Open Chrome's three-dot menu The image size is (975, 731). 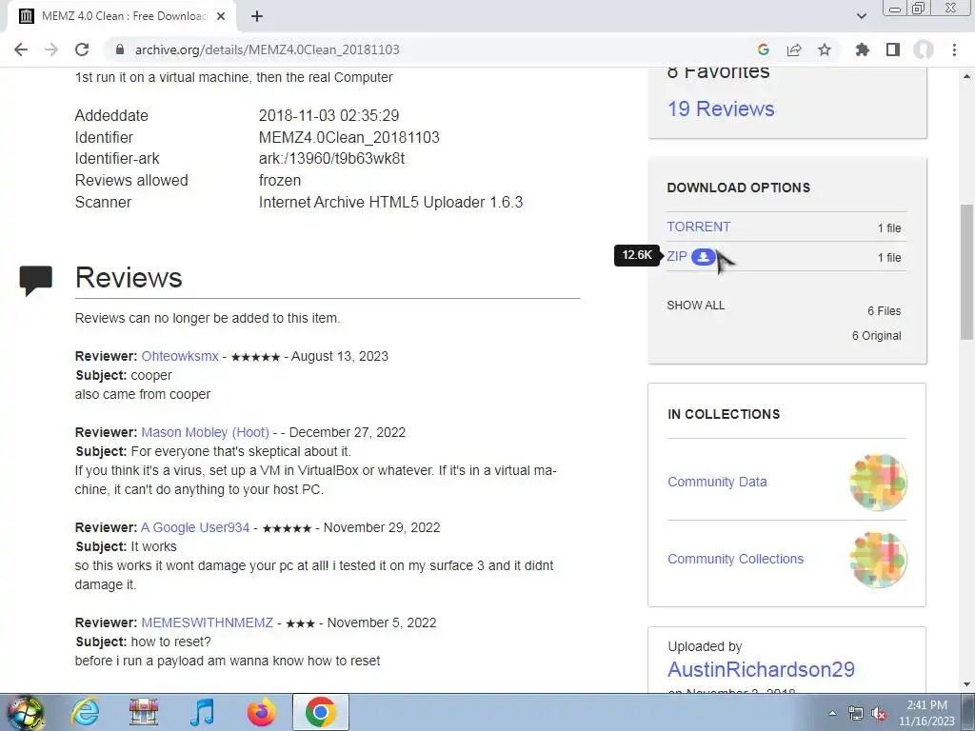coord(954,49)
